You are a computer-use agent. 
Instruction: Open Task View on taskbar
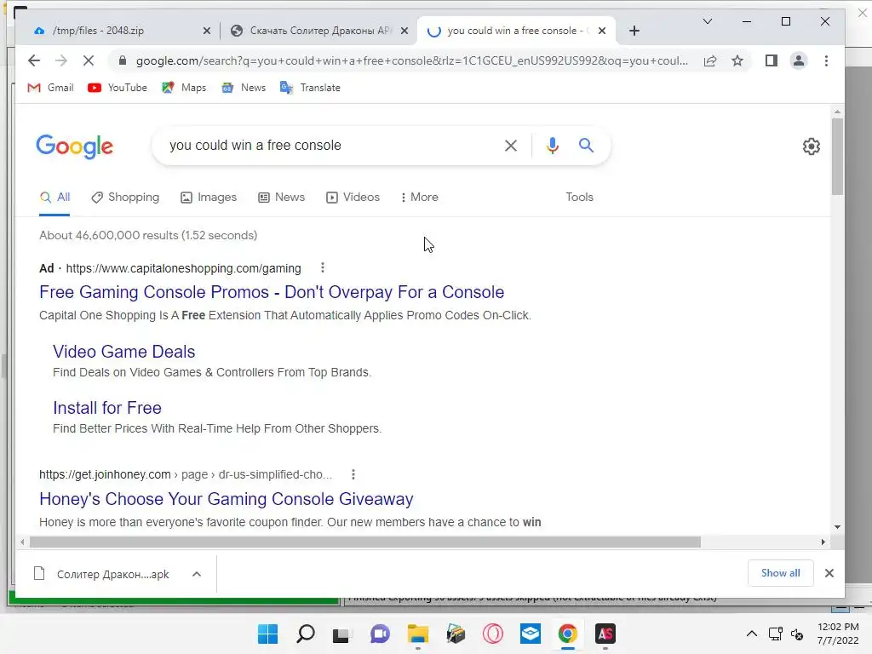click(341, 634)
